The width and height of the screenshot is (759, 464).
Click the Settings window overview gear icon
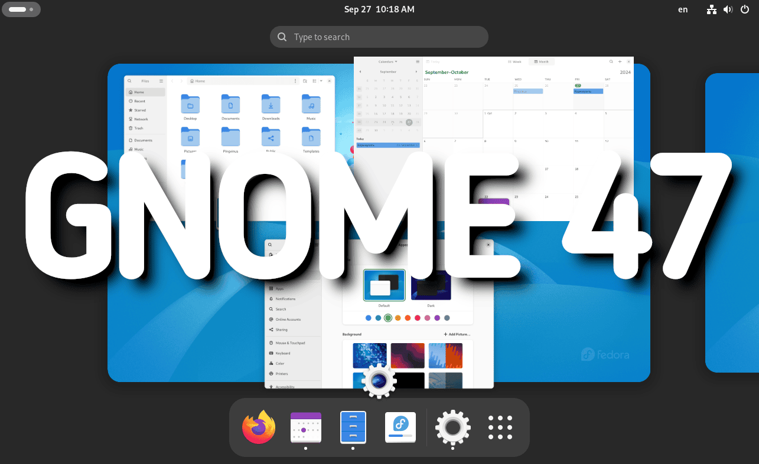(x=379, y=381)
